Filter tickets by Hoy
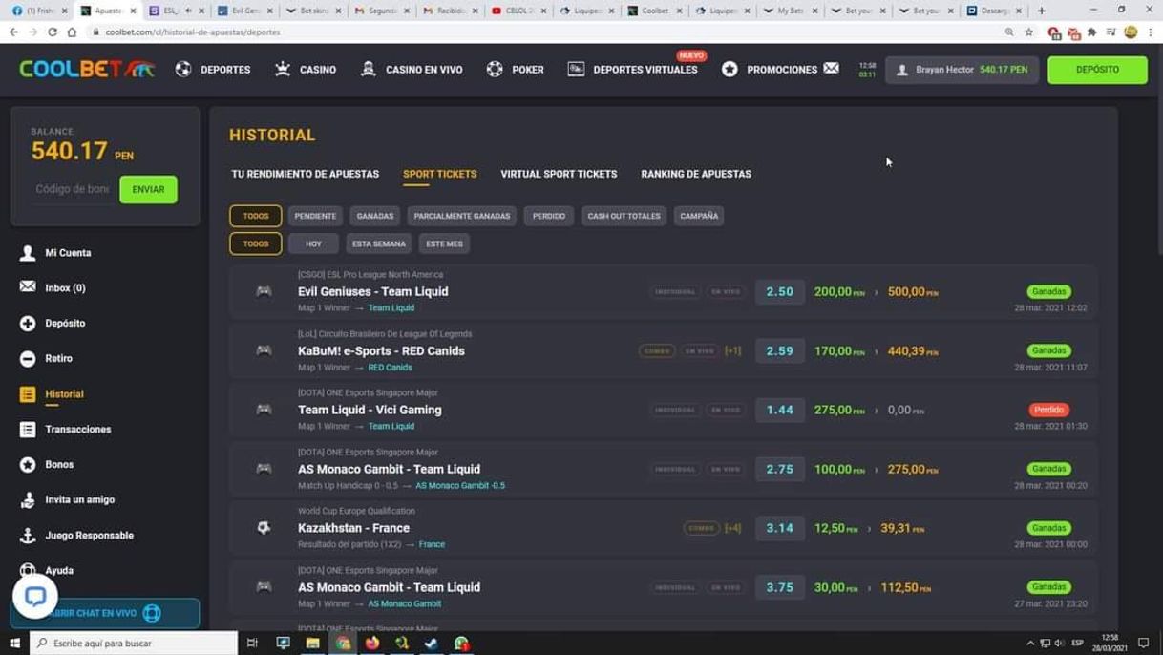This screenshot has height=655, width=1163. coord(313,243)
